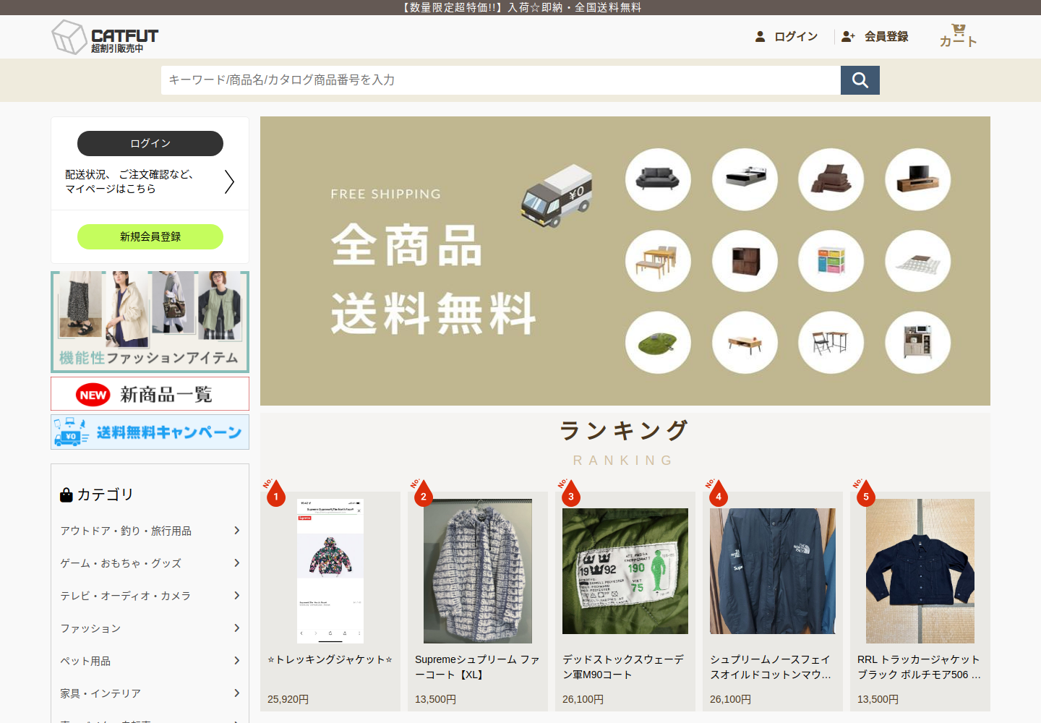Open the cart icon in header
The width and height of the screenshot is (1041, 723).
958,35
